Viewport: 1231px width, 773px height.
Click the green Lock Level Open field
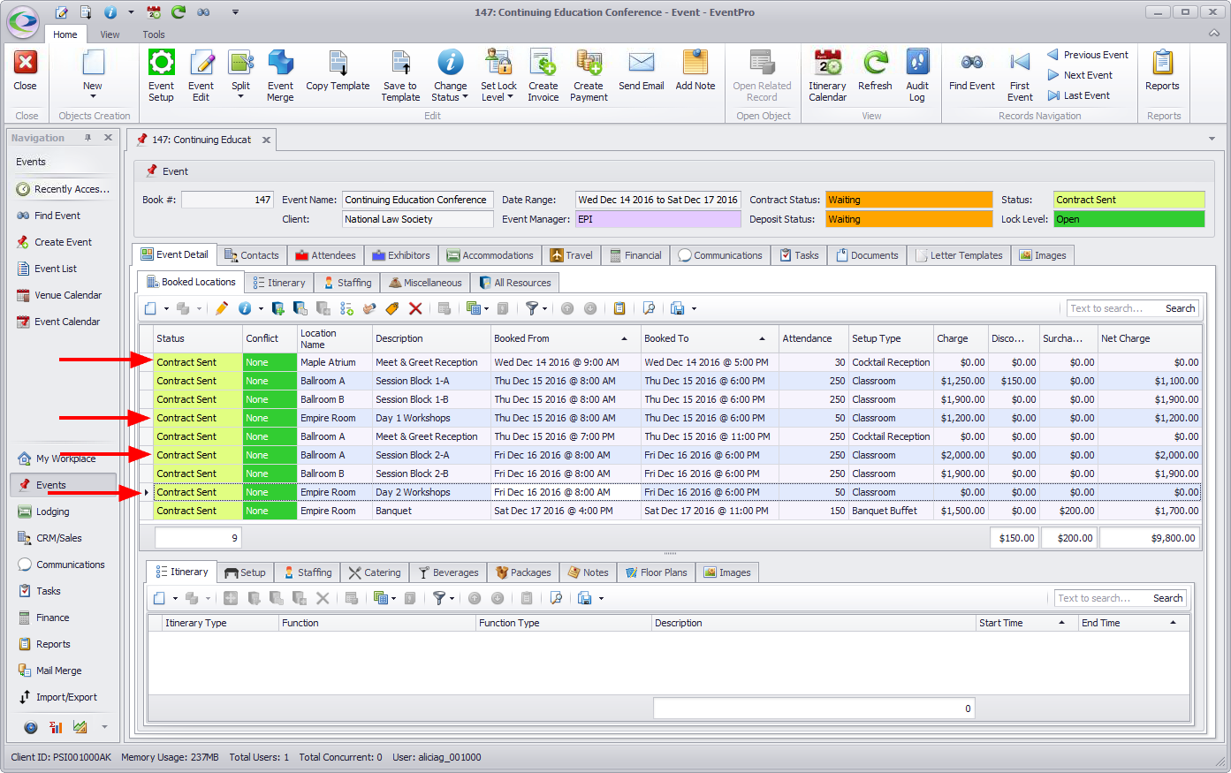pyautogui.click(x=1128, y=219)
